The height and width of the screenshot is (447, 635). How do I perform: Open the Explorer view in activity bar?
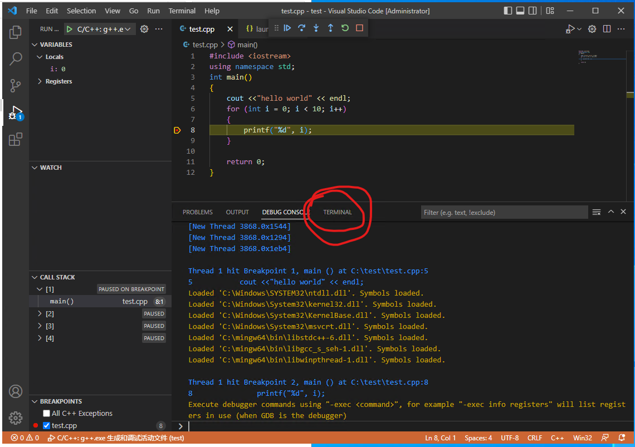pyautogui.click(x=16, y=32)
